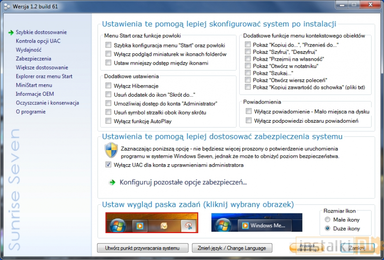Select Duże ikony radio button
Screen dimensions: 384x260
[328, 229]
